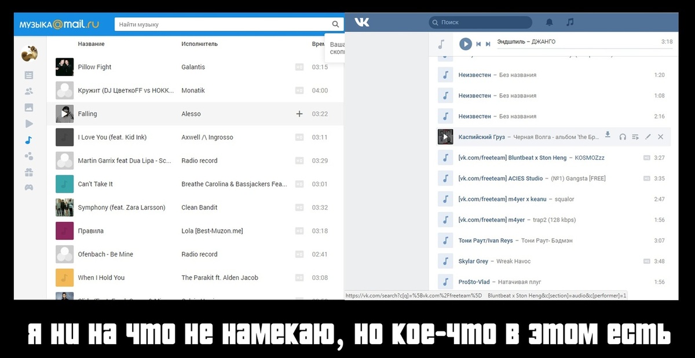Screen dimensions: 695x358
Task: Click the note icon beside Pro$to-Vlad
Action: coord(445,282)
